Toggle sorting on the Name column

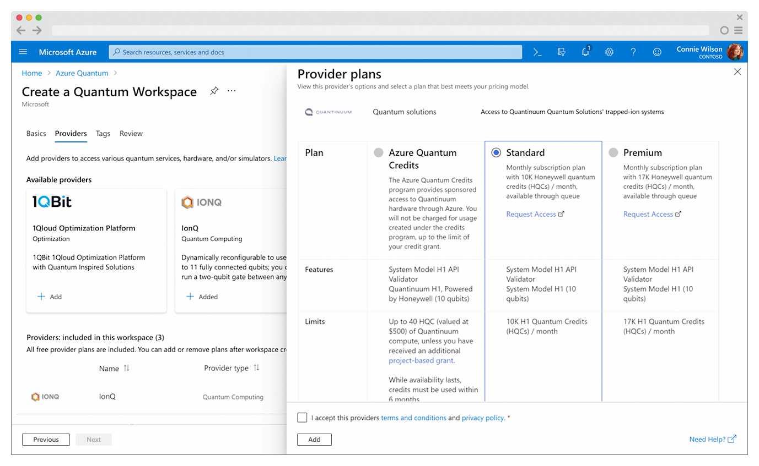pyautogui.click(x=127, y=368)
